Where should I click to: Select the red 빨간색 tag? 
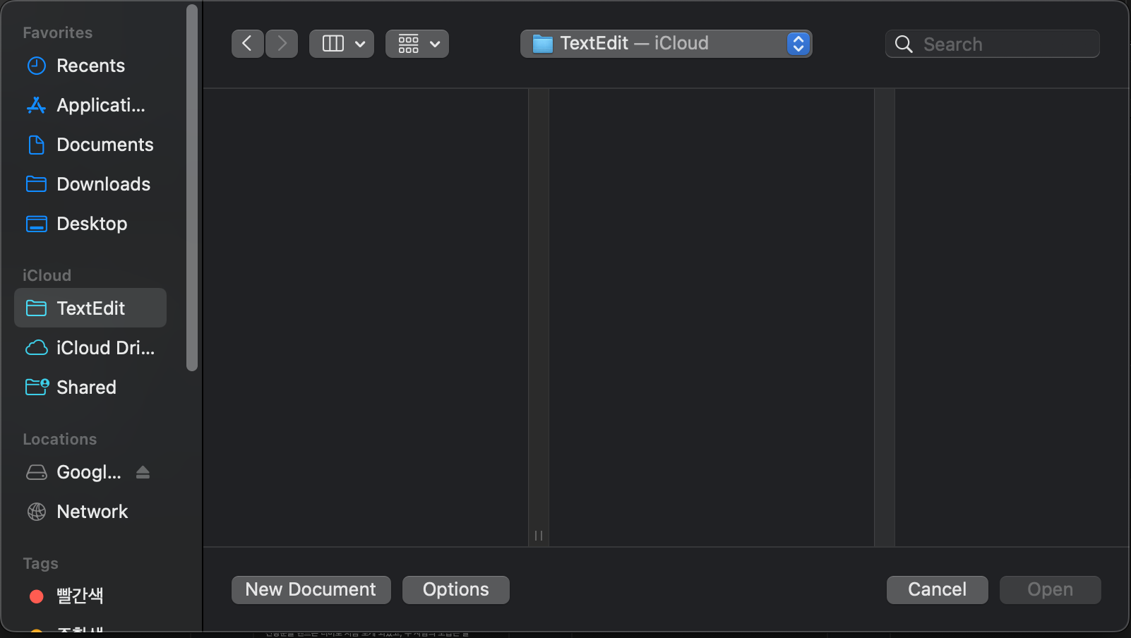tap(90, 596)
